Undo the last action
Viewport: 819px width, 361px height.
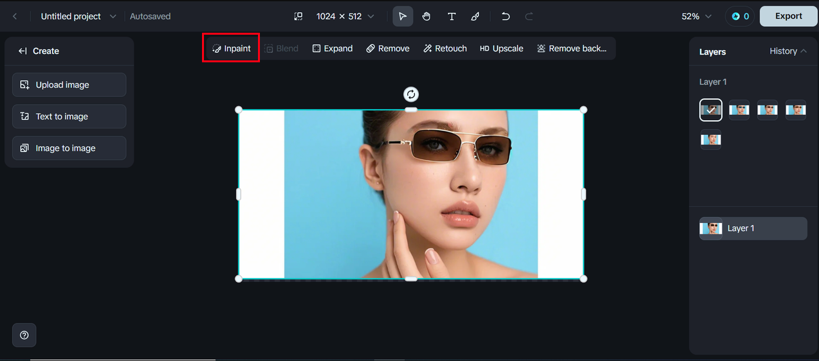pyautogui.click(x=506, y=16)
